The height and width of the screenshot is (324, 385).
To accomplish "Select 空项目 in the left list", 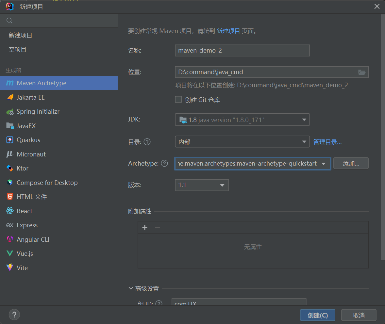I will coord(18,50).
